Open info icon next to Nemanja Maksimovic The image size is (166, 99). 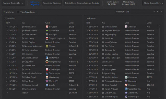[x=22, y=46]
